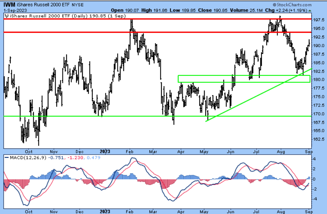This screenshot has width=327, height=214.
Task: Click the 1-Sep-2023 date label
Action: (x=15, y=10)
